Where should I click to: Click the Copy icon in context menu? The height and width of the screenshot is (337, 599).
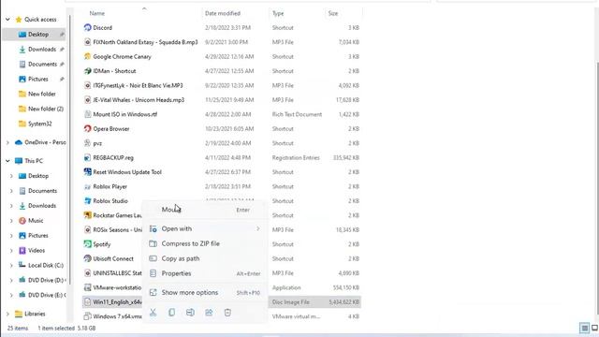pos(171,313)
